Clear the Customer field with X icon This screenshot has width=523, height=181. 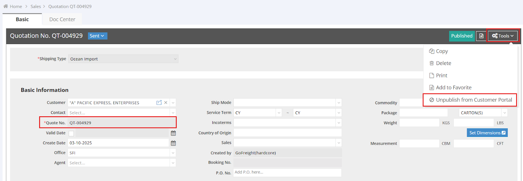(166, 103)
